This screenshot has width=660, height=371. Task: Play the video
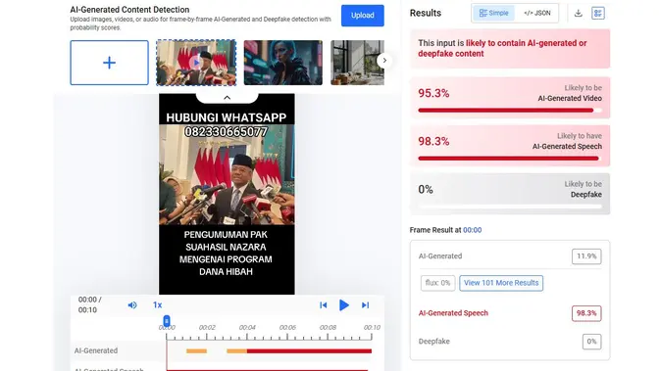click(x=344, y=305)
